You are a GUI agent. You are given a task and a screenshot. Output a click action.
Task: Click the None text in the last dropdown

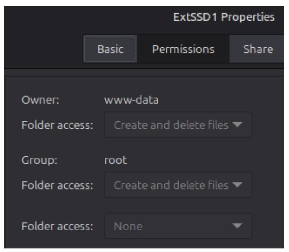click(128, 226)
